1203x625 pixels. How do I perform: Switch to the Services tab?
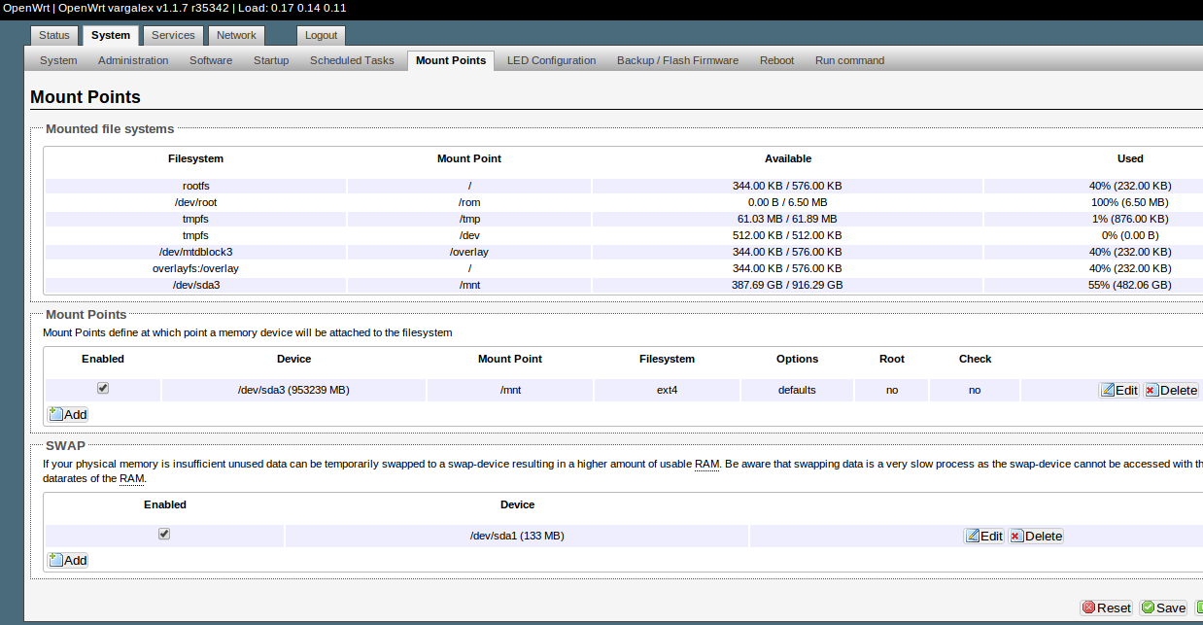173,35
